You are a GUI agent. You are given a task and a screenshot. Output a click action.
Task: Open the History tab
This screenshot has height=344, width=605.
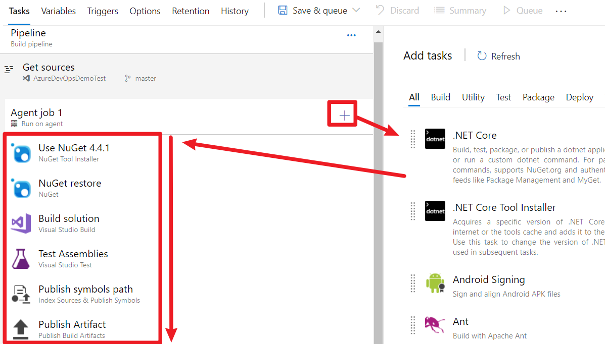235,11
